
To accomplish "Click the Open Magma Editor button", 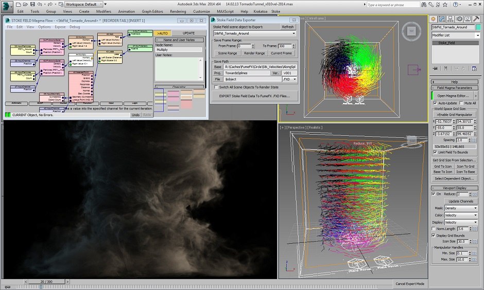I will point(453,96).
